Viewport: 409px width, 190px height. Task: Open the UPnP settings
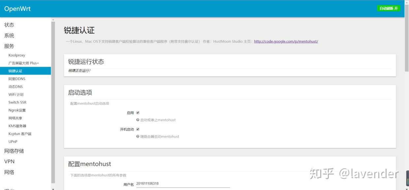pyautogui.click(x=13, y=142)
